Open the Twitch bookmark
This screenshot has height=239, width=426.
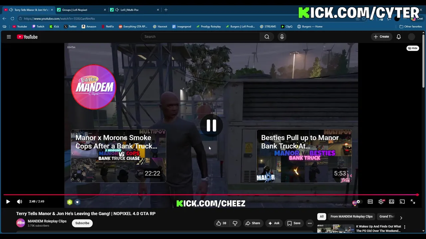38,27
